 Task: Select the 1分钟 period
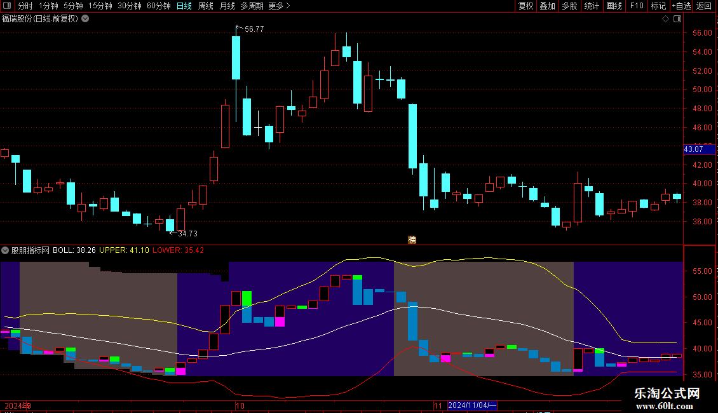coord(48,6)
